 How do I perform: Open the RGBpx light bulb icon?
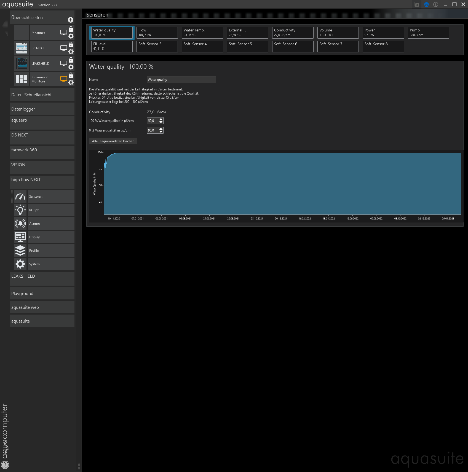point(20,210)
